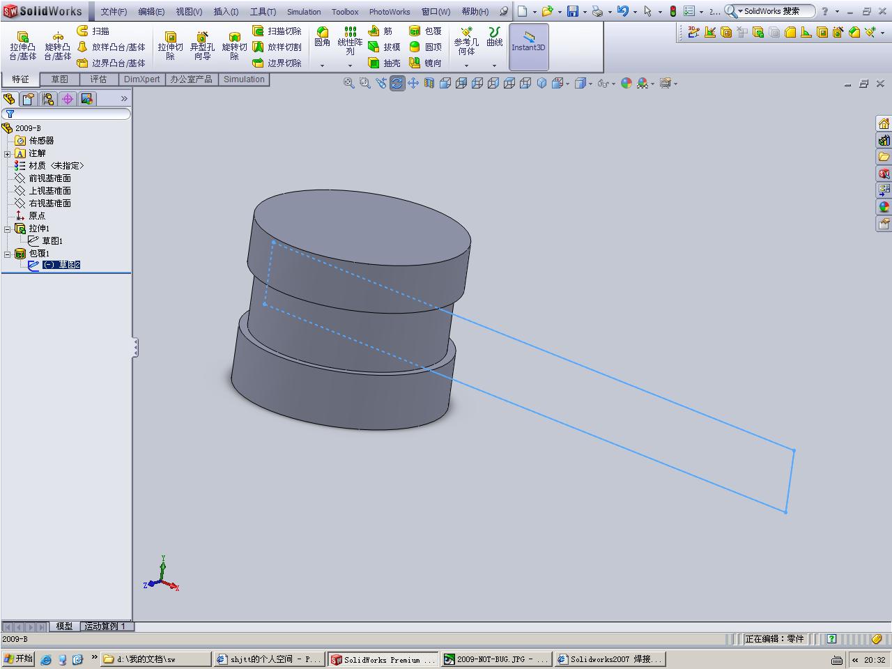
Task: Switch to the 草图 sketch tab
Action: pos(59,79)
